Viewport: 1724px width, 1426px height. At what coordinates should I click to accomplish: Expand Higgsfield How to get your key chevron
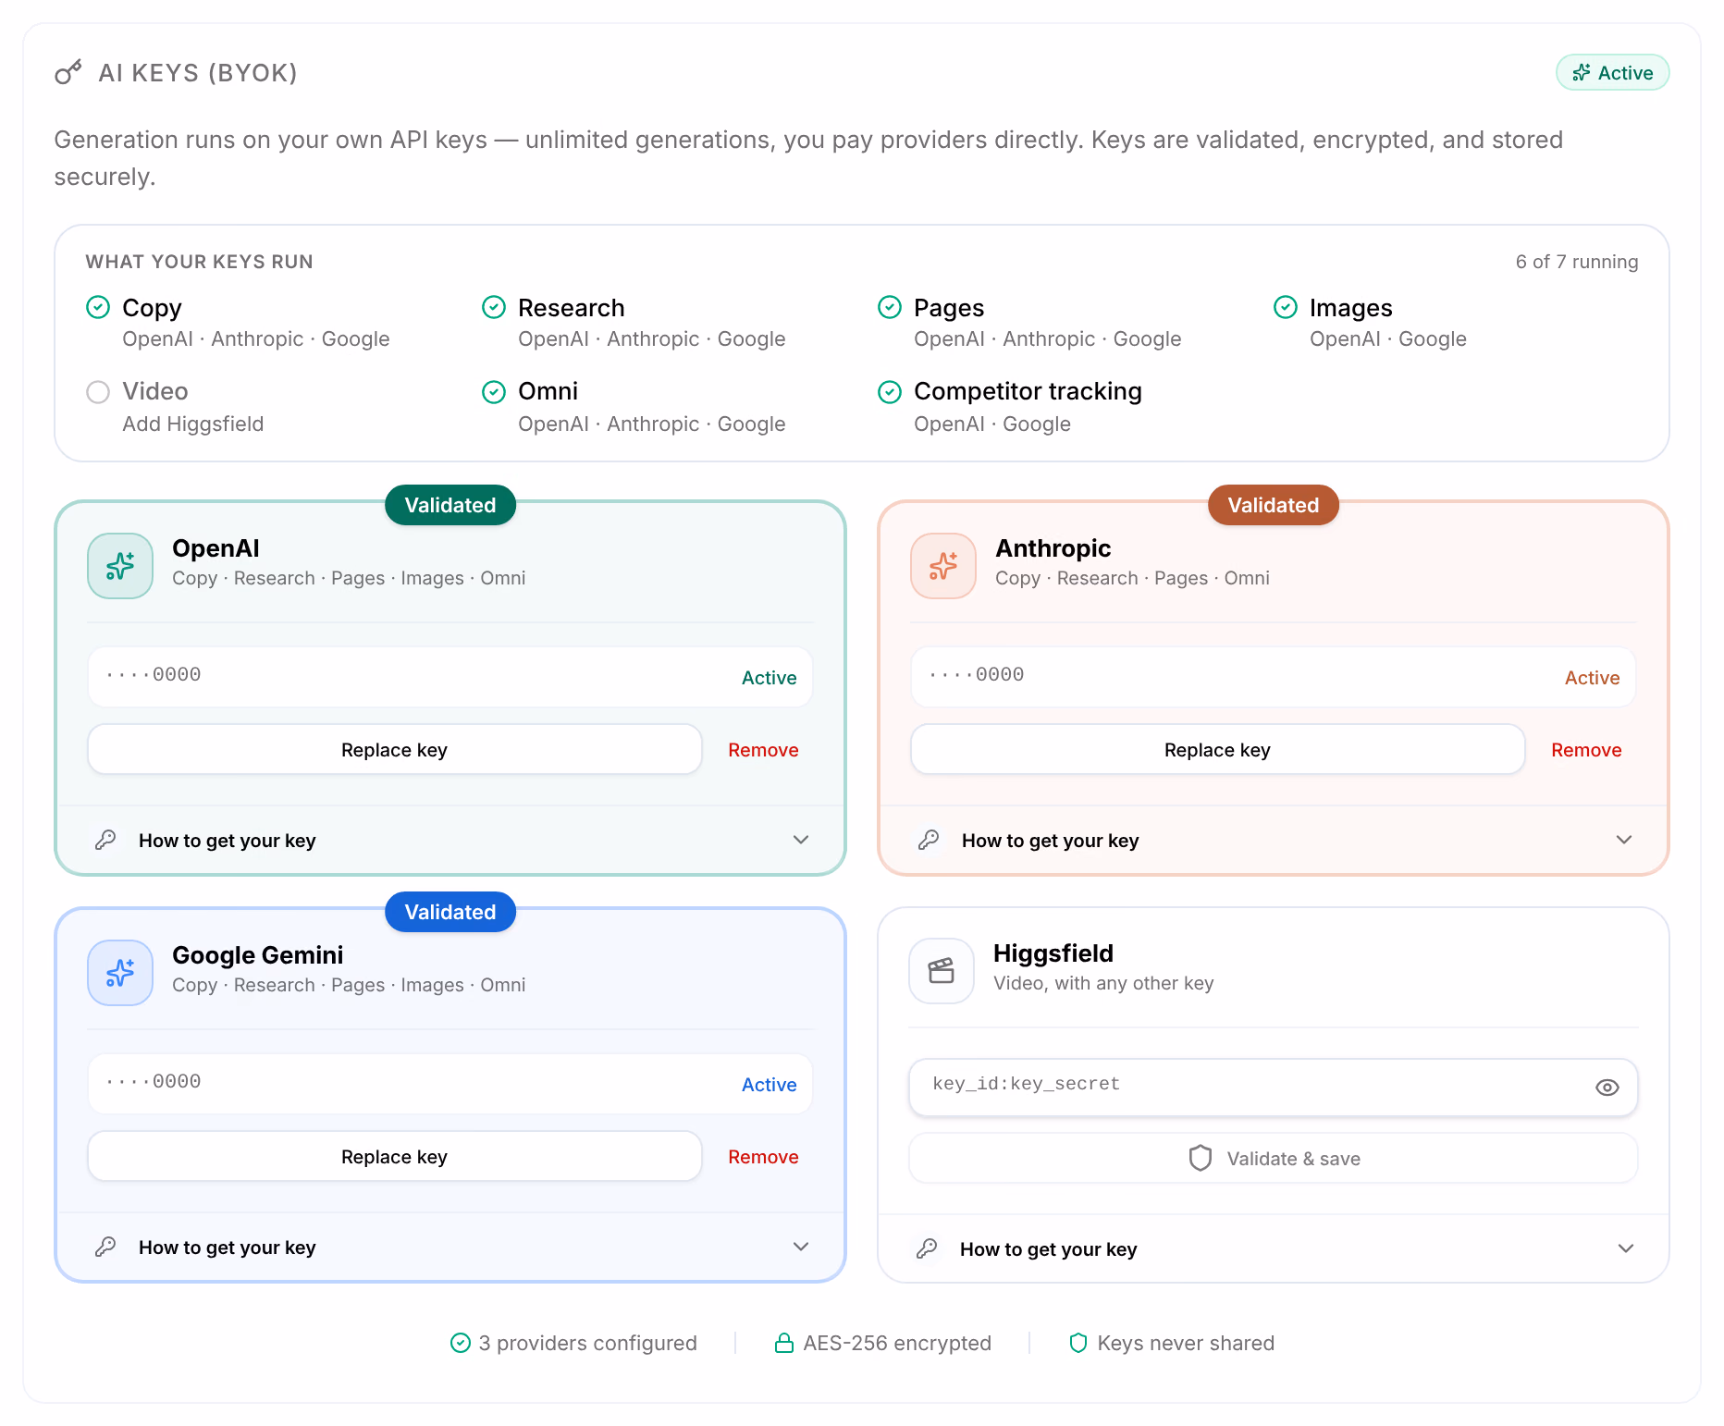click(x=1626, y=1248)
